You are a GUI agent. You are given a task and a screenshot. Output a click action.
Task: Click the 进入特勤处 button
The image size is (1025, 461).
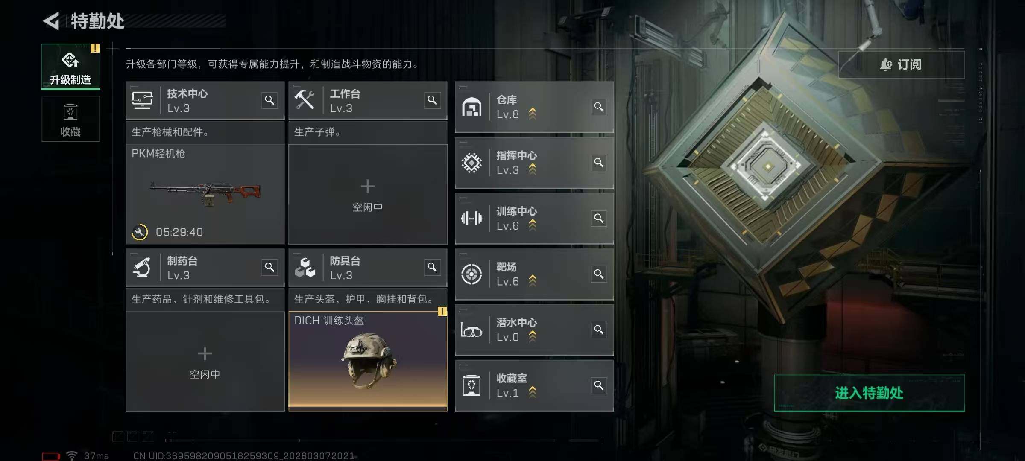(869, 393)
